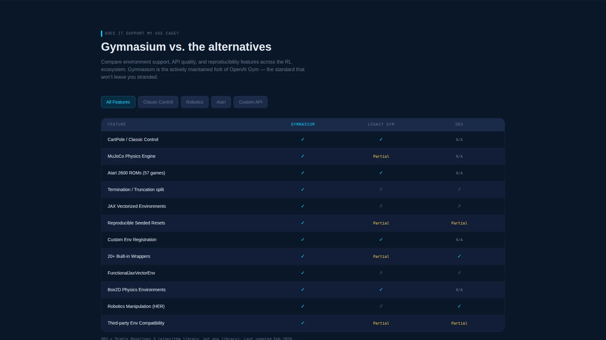Click the Legacy Gym Partial for 20+ Built-in Wrappers

coord(381,257)
